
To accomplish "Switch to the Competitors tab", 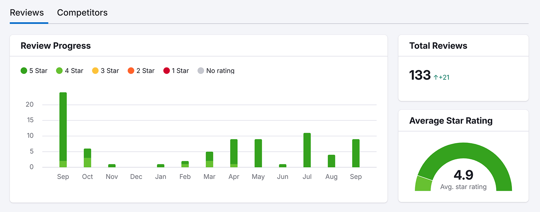I will [x=82, y=12].
